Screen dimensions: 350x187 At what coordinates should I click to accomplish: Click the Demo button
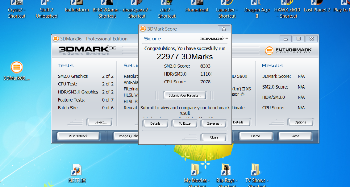[x=257, y=136]
